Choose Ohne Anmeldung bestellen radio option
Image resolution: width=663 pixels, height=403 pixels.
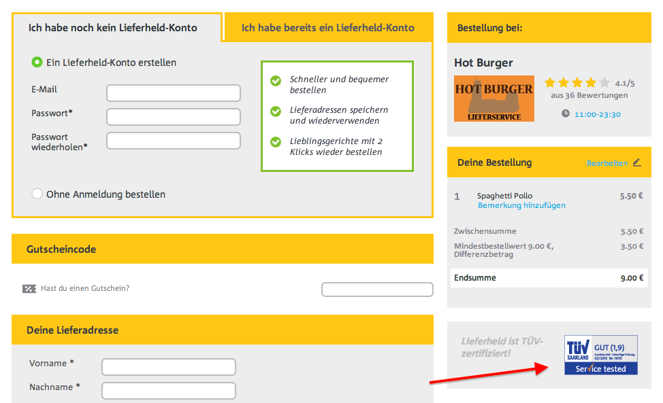[x=37, y=194]
